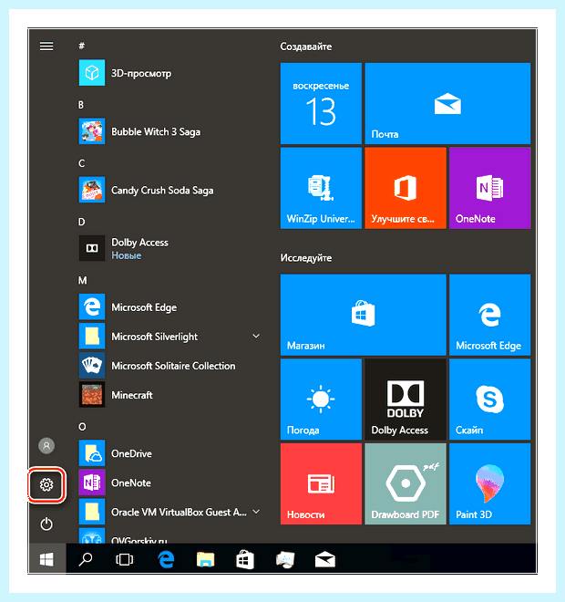Open the Почта mail tile
Image resolution: width=565 pixels, height=602 pixels.
click(x=447, y=103)
